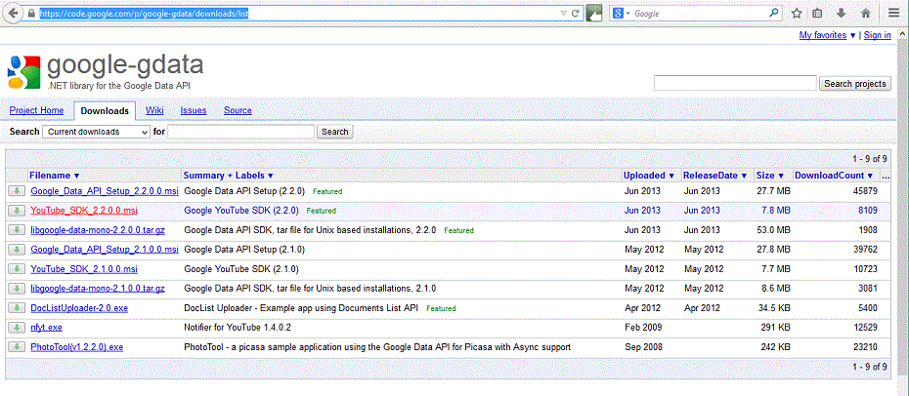
Task: Open the Issues tab
Action: tap(194, 110)
